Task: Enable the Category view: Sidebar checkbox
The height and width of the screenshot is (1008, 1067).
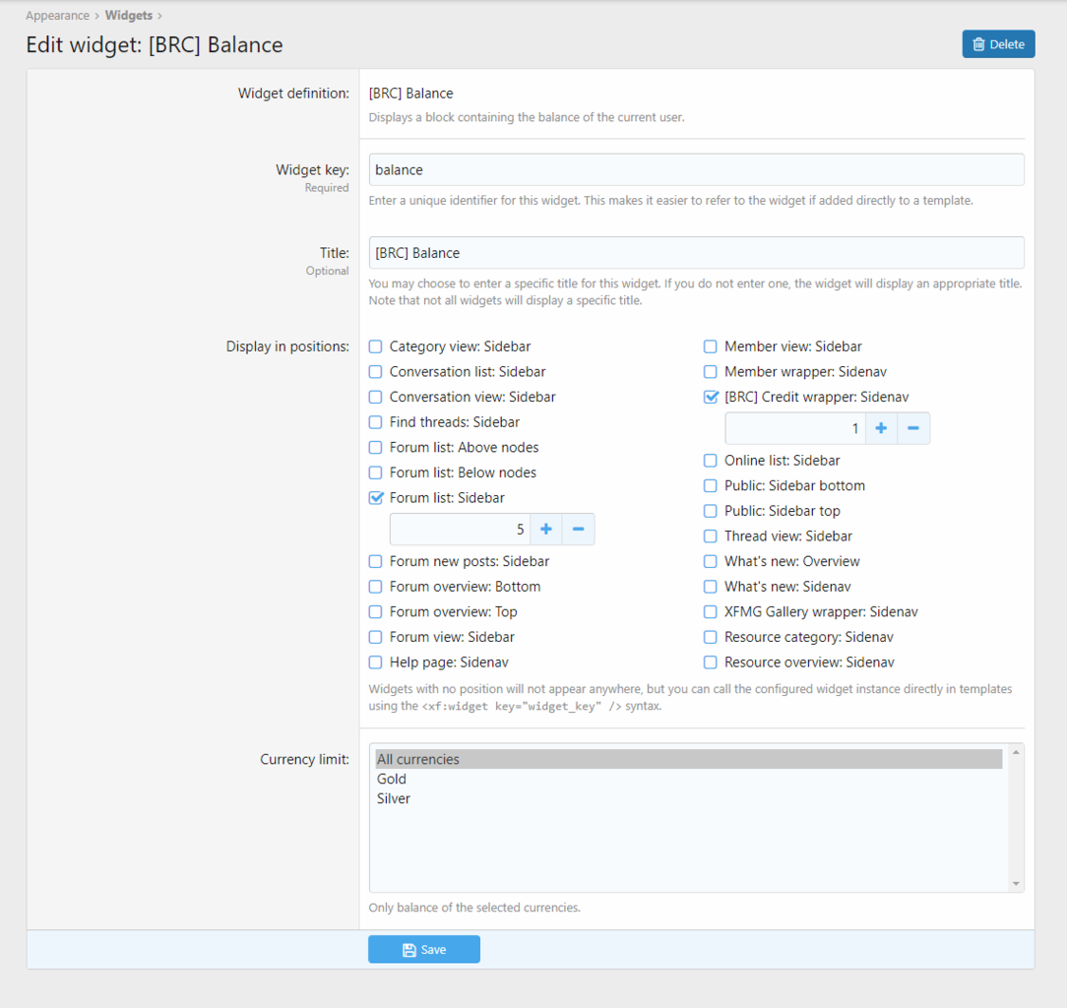Action: tap(376, 346)
